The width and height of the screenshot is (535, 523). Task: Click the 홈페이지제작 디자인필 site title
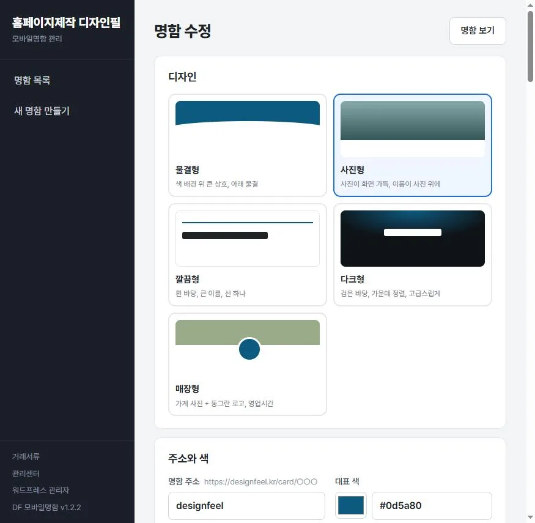coord(66,23)
